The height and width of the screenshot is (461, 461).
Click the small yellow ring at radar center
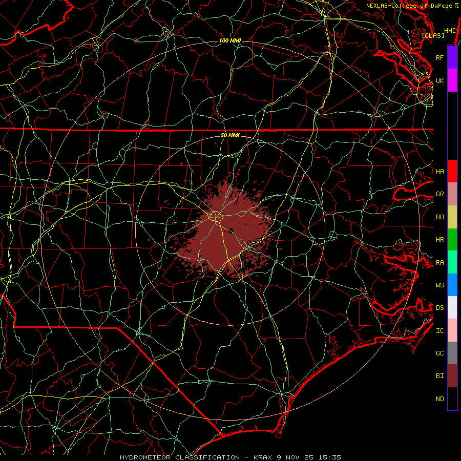[216, 216]
